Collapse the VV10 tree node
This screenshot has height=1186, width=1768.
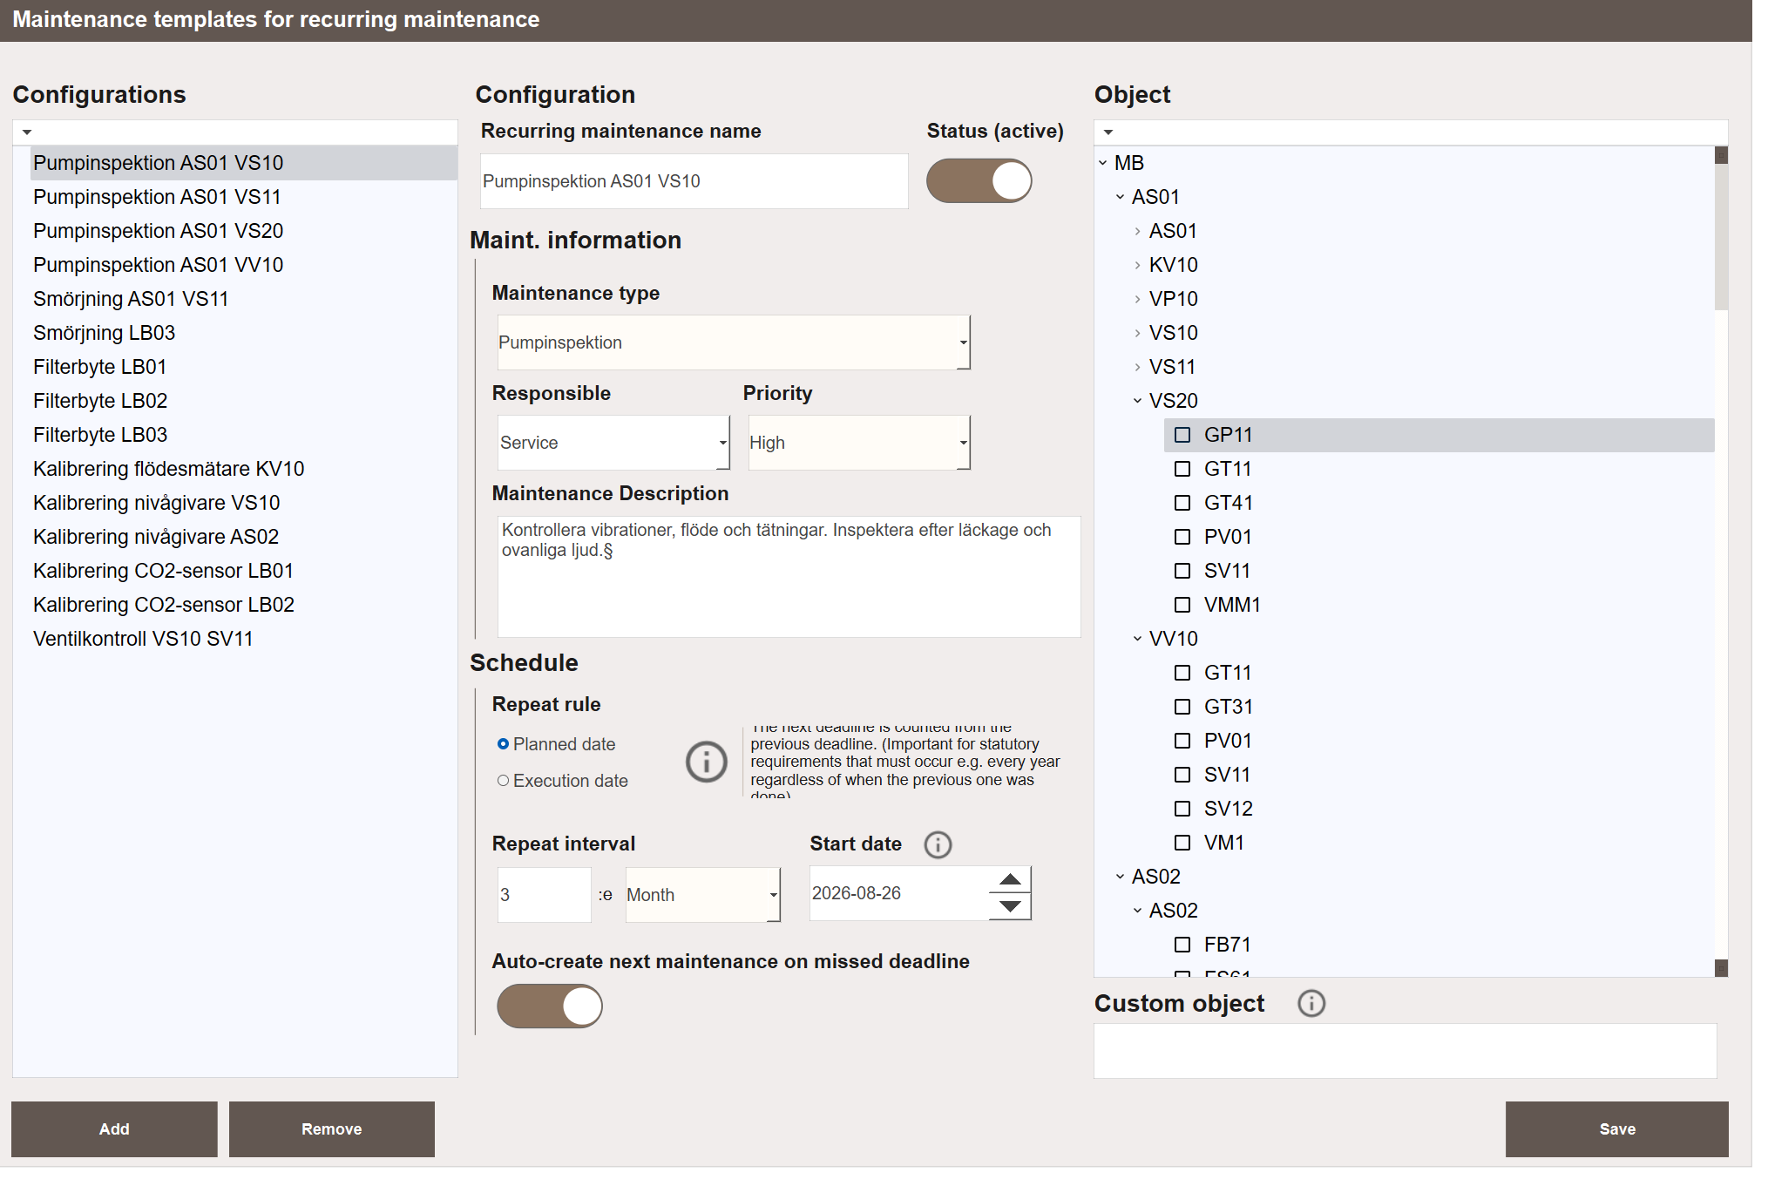(1137, 639)
